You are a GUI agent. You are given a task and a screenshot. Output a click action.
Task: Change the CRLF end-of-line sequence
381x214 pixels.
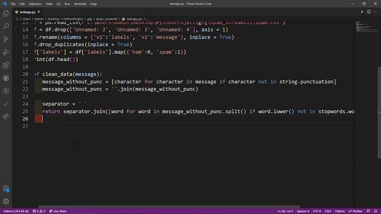(x=328, y=212)
